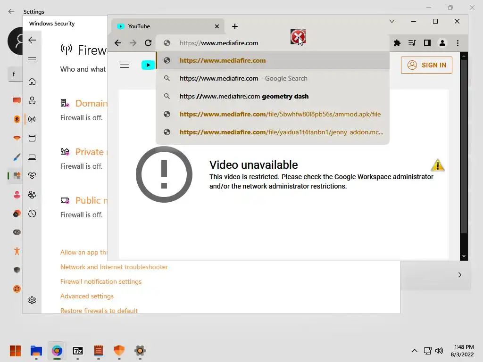Open Device performance & health heart icon
The image size is (483, 362).
tap(32, 176)
